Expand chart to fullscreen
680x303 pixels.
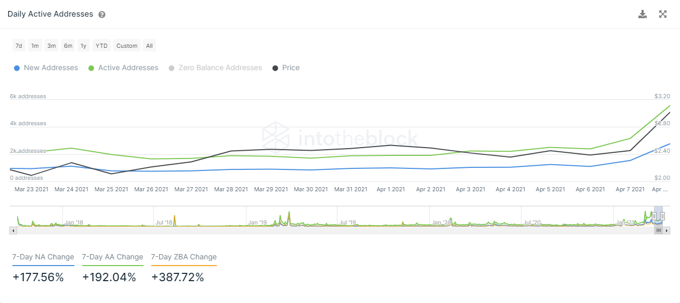pyautogui.click(x=663, y=14)
